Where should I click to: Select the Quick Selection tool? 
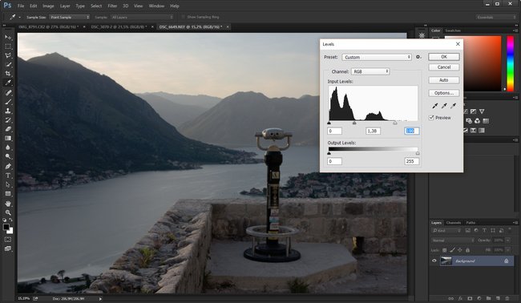[x=8, y=65]
